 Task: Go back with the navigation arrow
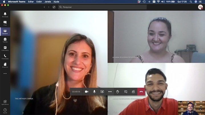point(44,7)
